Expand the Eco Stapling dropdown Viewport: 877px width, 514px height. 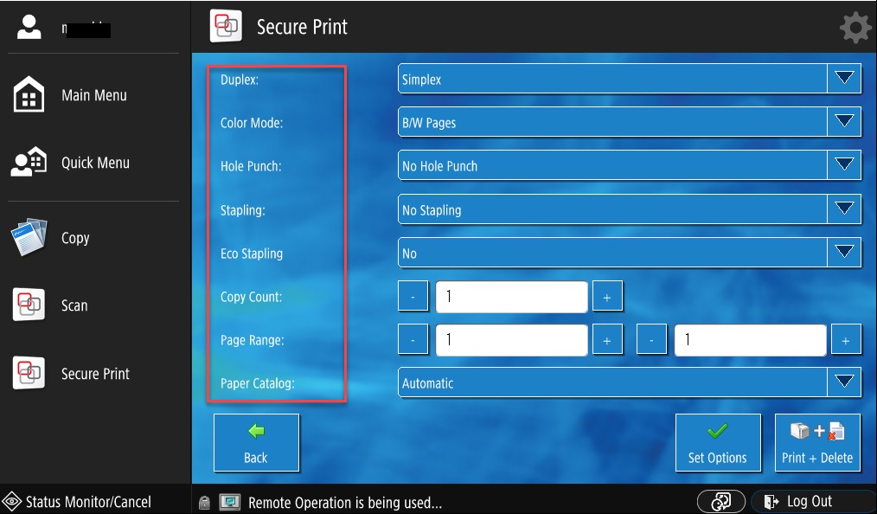[x=843, y=253]
